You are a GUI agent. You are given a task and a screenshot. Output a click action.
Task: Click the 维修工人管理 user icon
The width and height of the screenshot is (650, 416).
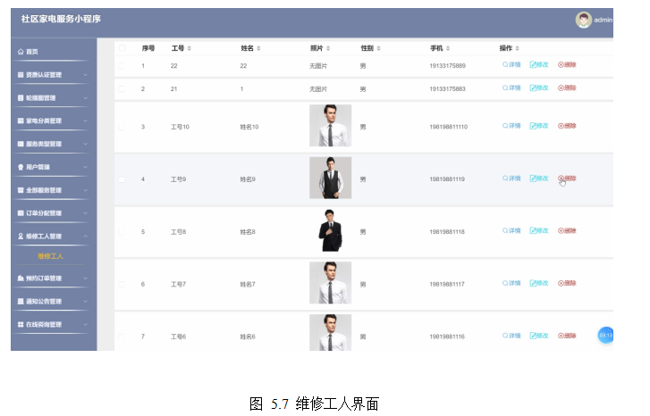point(21,237)
